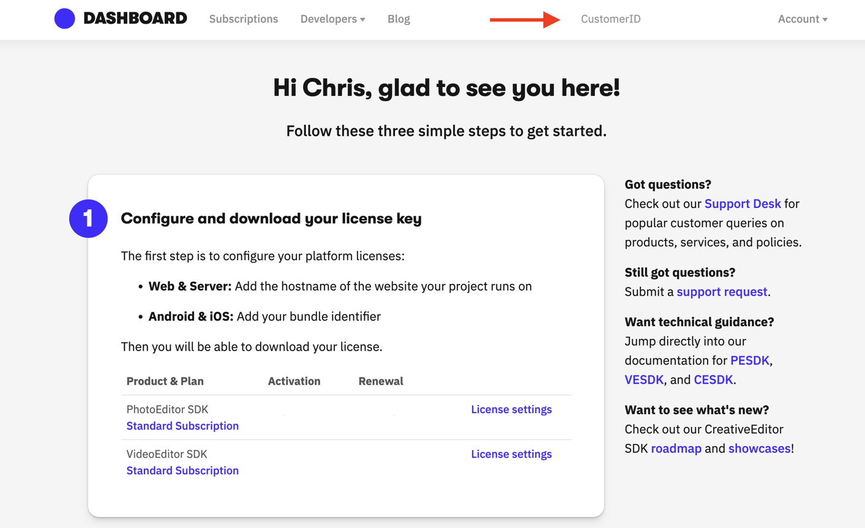Check out the CreativeEditor SDK roadmap
Viewport: 865px width, 528px height.
click(x=676, y=448)
